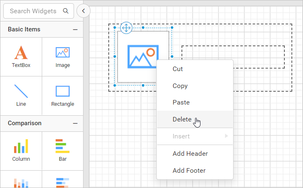Choose Copy from the context menu

click(180, 86)
